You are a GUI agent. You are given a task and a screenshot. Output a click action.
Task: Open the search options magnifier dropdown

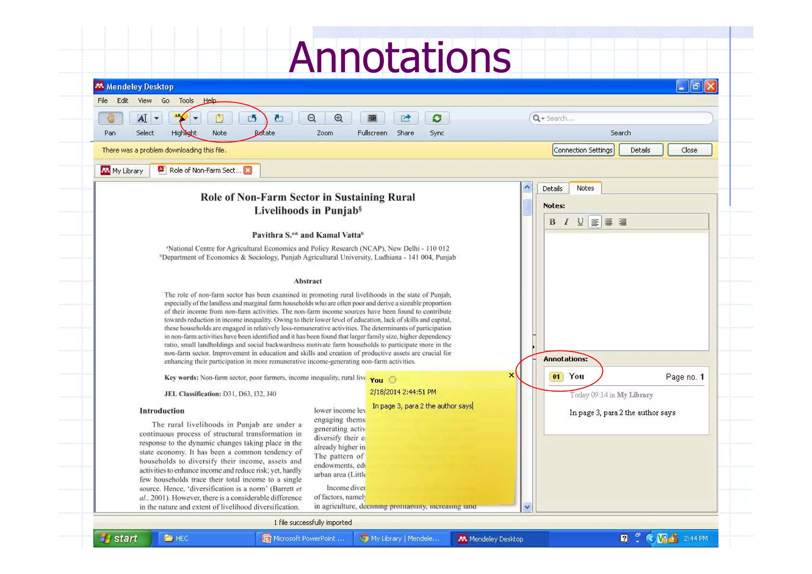(x=538, y=118)
